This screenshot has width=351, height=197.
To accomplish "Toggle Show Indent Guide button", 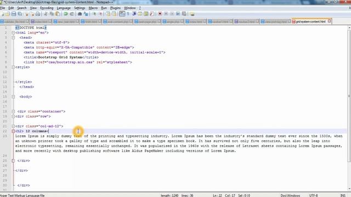I will point(134,14).
